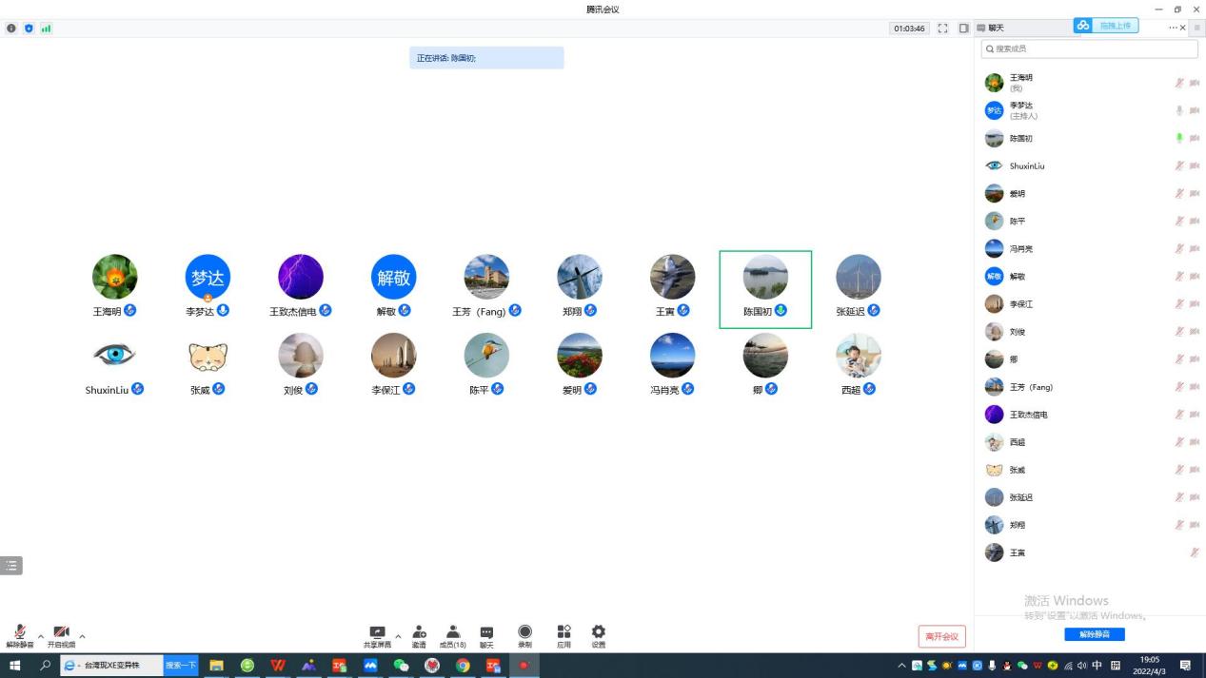Click the 离开会议 leave meeting button
Image resolution: width=1206 pixels, height=678 pixels.
[941, 636]
